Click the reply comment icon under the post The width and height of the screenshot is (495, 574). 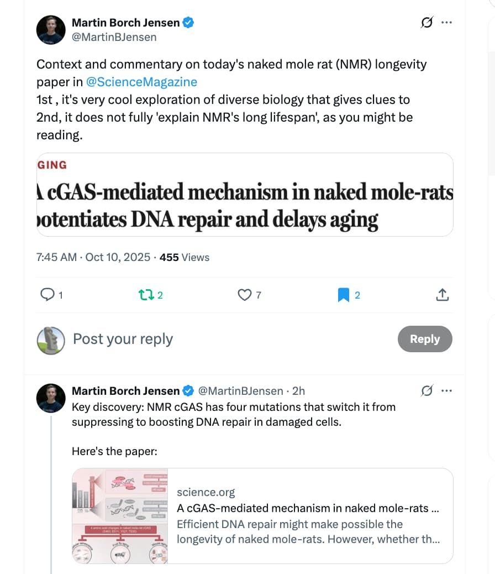click(48, 295)
